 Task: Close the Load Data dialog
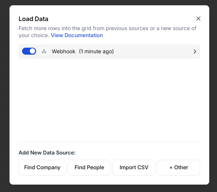point(198,19)
